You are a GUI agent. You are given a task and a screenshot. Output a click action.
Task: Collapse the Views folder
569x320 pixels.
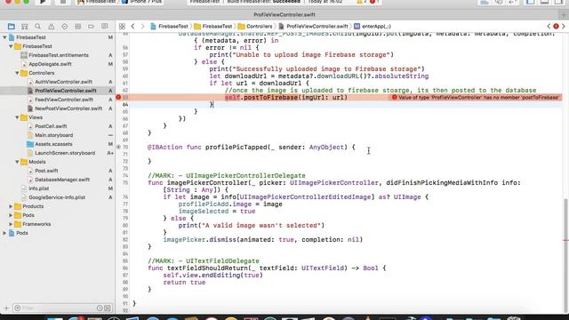pyautogui.click(x=17, y=117)
